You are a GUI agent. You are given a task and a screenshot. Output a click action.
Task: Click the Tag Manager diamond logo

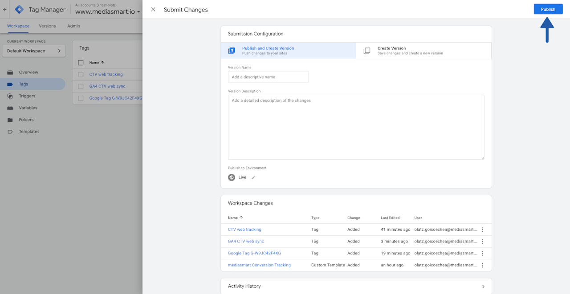[x=19, y=9]
